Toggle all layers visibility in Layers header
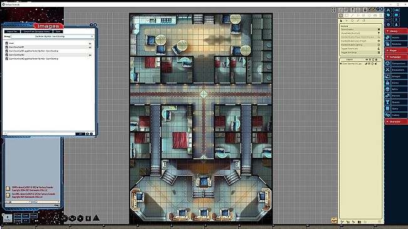The height and width of the screenshot is (229, 408). pos(367,59)
